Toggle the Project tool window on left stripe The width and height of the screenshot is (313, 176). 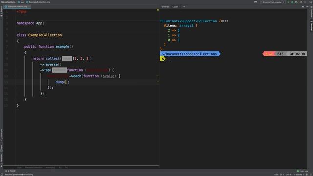(x=1, y=11)
